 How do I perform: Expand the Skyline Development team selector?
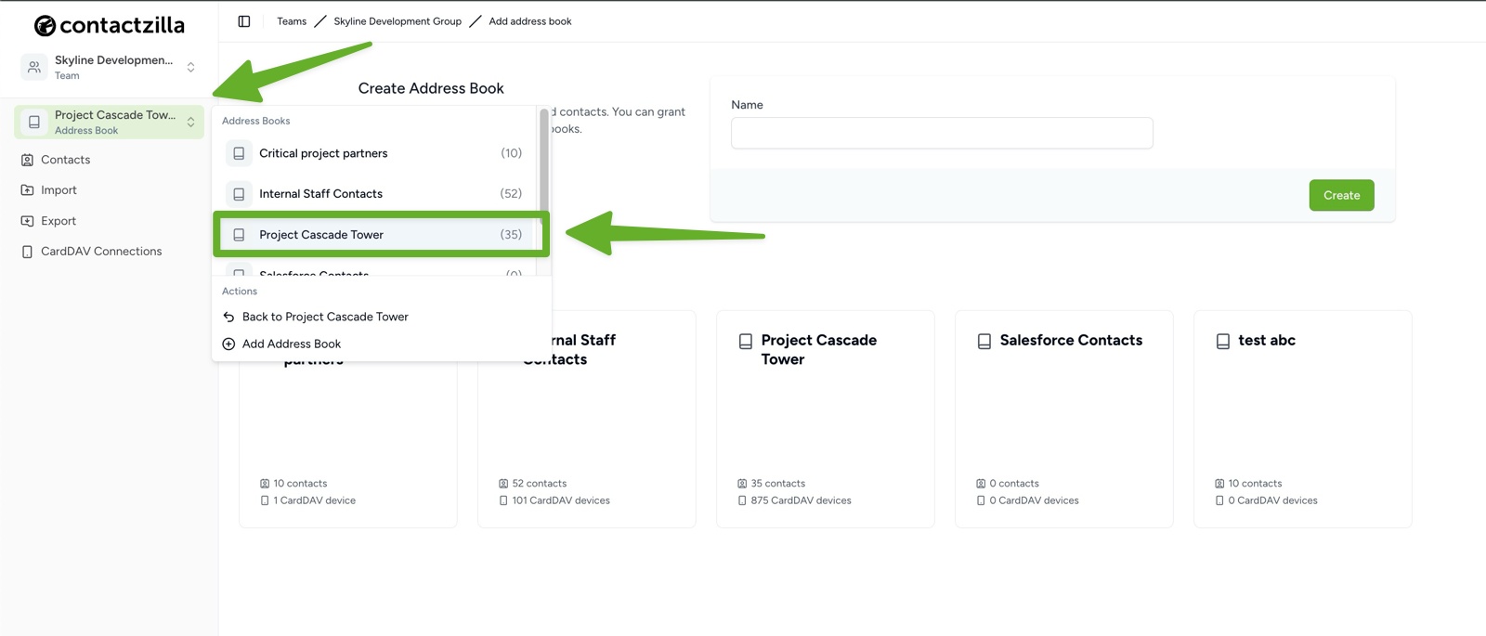click(x=189, y=67)
